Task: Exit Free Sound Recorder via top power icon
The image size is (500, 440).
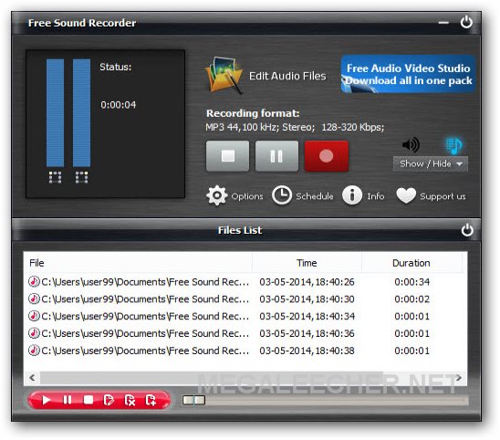Action: pyautogui.click(x=466, y=22)
